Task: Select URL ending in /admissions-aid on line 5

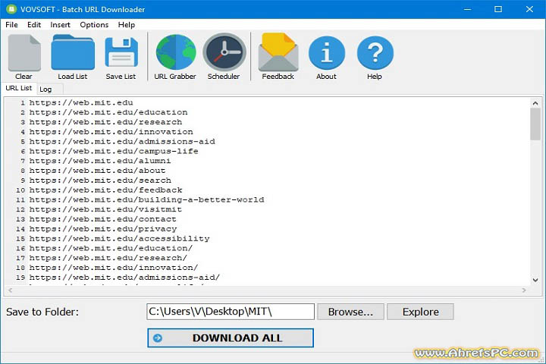Action: 122,142
